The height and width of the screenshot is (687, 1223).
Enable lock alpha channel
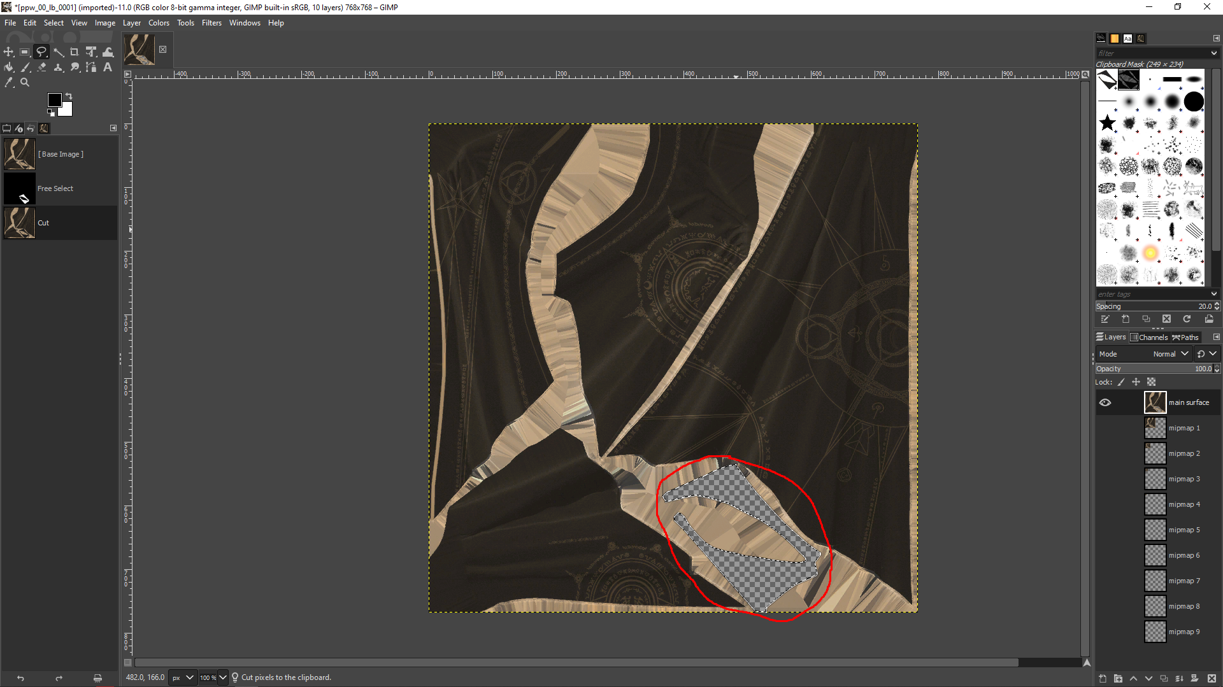click(1152, 382)
